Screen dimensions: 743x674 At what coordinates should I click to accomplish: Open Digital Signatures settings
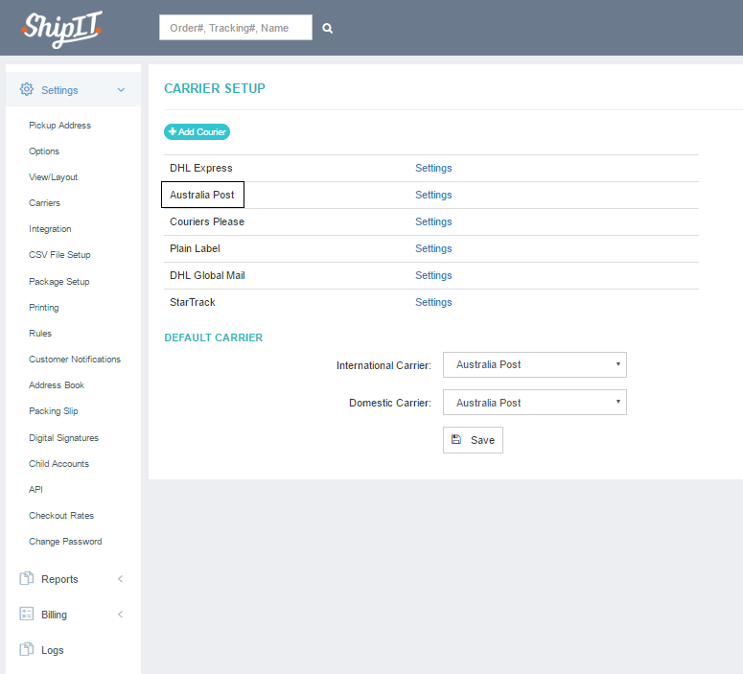pyautogui.click(x=63, y=438)
